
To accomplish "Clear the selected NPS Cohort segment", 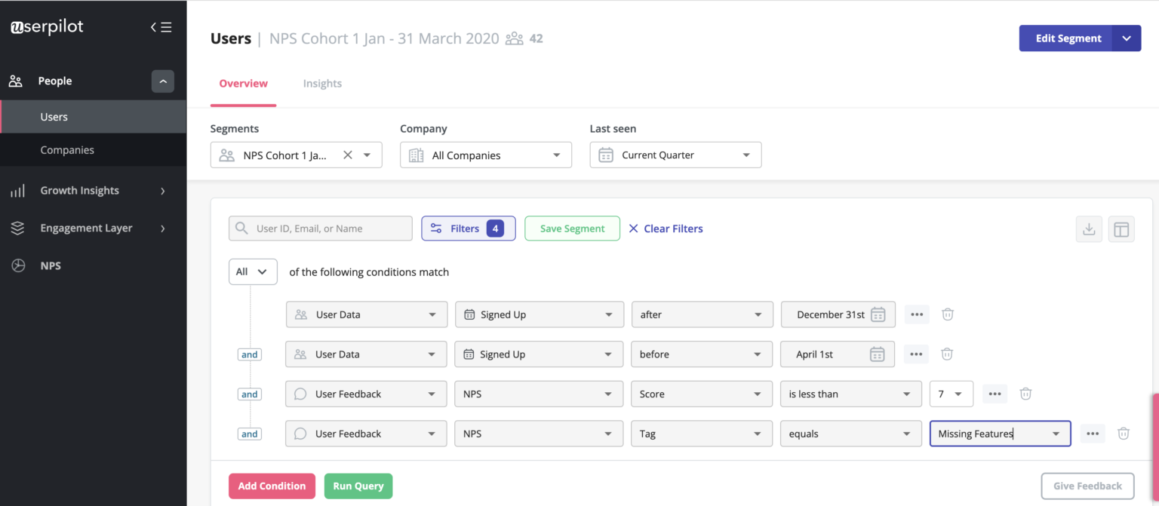I will [347, 155].
